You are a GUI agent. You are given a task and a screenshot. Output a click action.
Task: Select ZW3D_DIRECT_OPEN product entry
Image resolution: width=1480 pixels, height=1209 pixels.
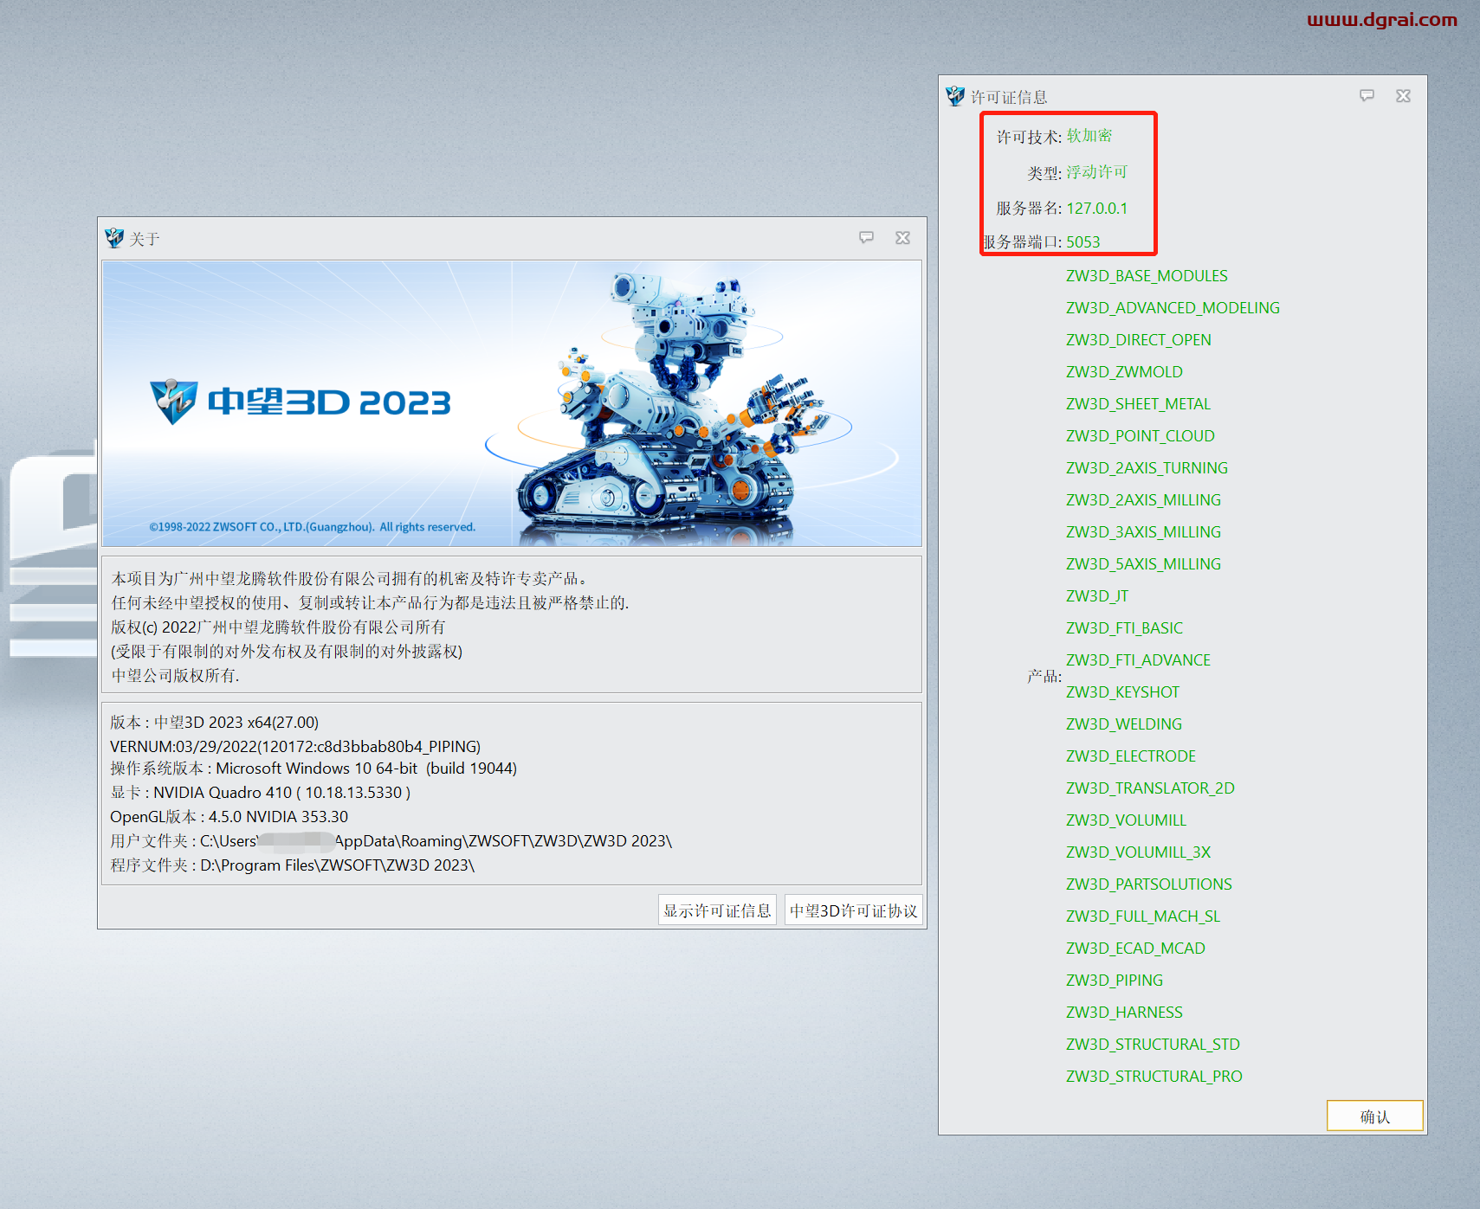tap(1138, 340)
